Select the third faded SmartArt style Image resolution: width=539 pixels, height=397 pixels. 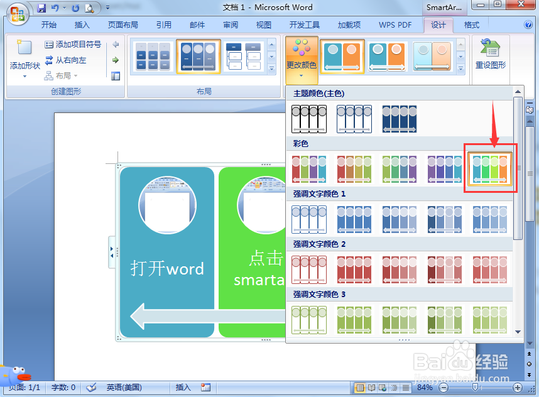point(432,57)
